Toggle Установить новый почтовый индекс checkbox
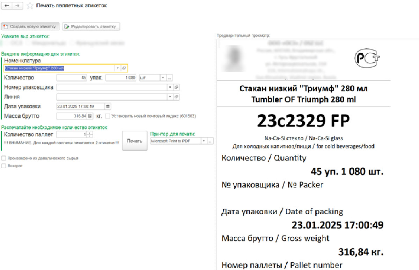 tap(108, 116)
